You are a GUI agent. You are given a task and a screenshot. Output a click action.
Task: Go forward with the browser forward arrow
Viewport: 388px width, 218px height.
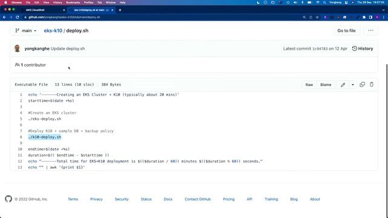point(11,18)
